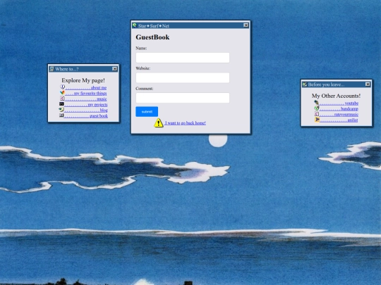The image size is (381, 285).
Task: Open the youtube account link
Action: pos(339,103)
